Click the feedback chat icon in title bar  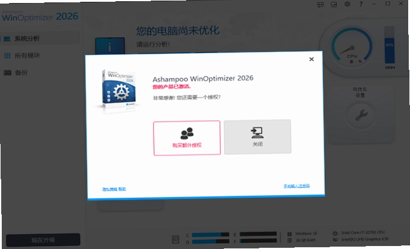click(x=320, y=4)
